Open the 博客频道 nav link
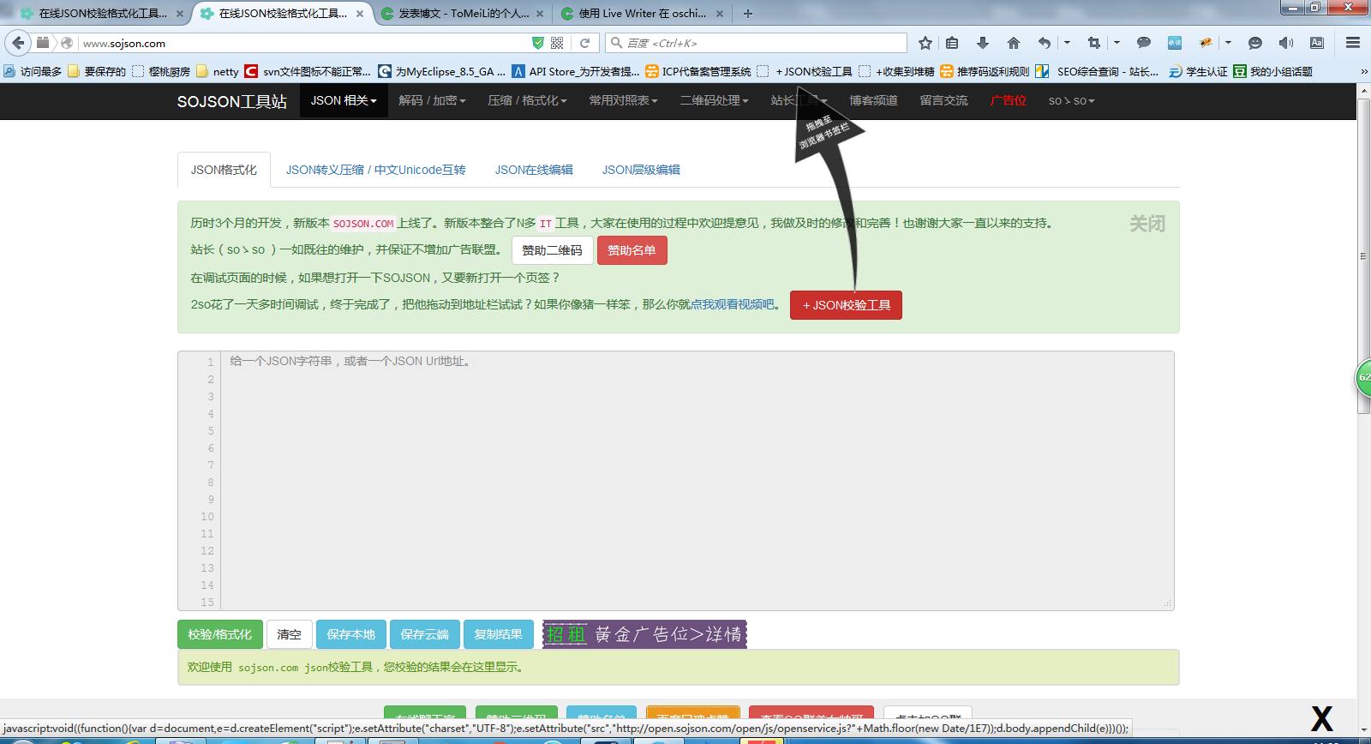 pos(873,100)
